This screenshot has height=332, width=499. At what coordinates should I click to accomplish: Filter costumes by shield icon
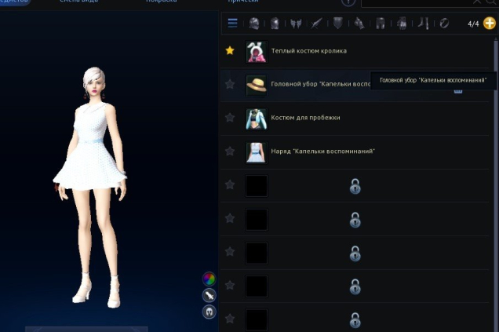click(338, 24)
